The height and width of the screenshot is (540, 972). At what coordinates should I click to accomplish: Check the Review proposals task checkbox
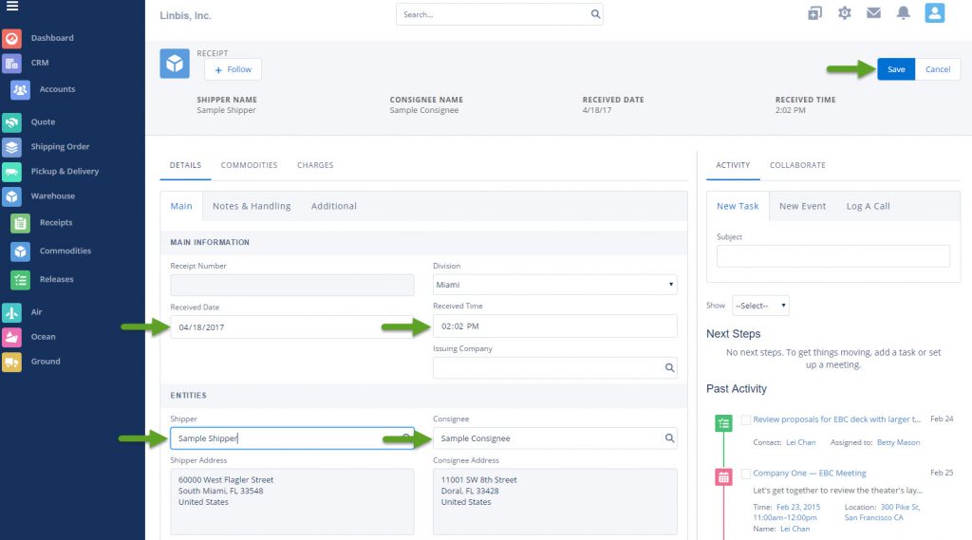pos(746,419)
